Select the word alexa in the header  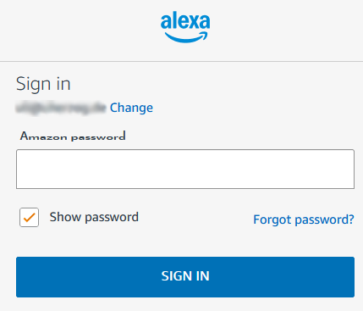(185, 20)
